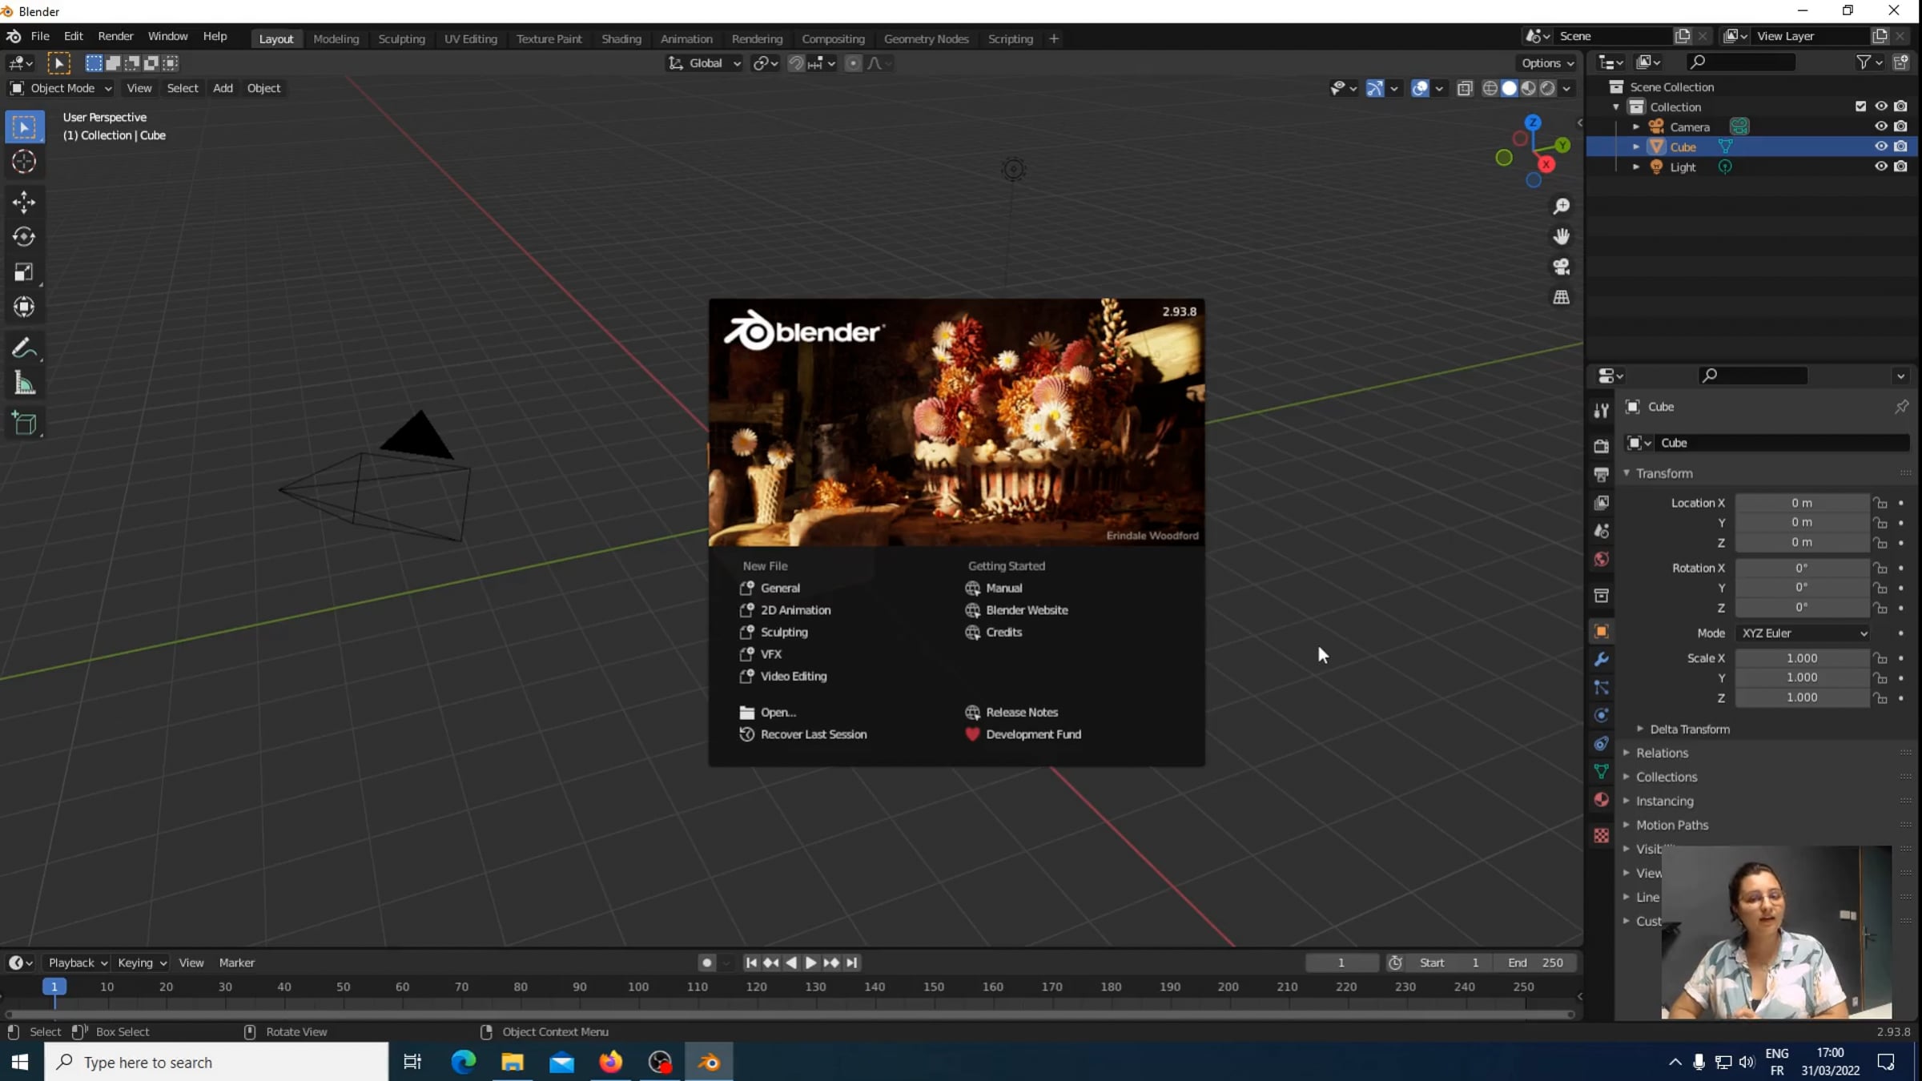Switch perspective/orthographic with the grid icon
The width and height of the screenshot is (1922, 1081).
tap(1561, 297)
